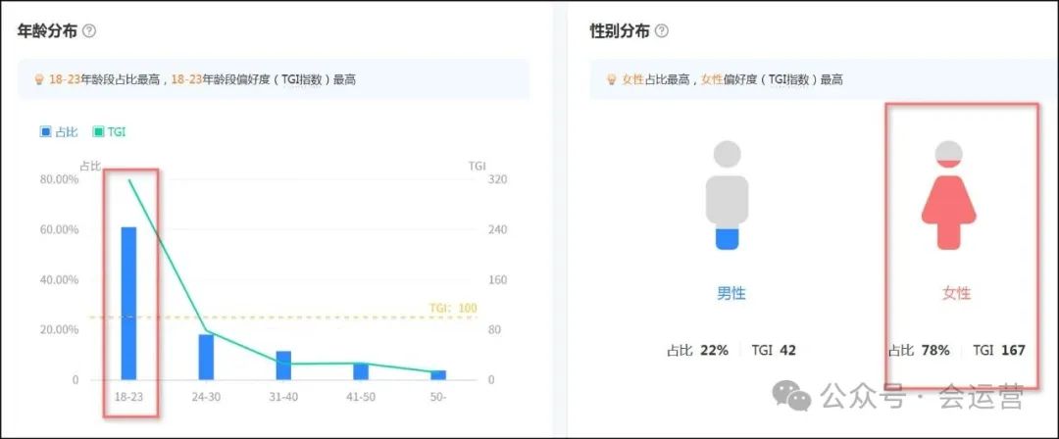This screenshot has width=1059, height=439.
Task: Click the TGI 167 value
Action: tap(999, 351)
